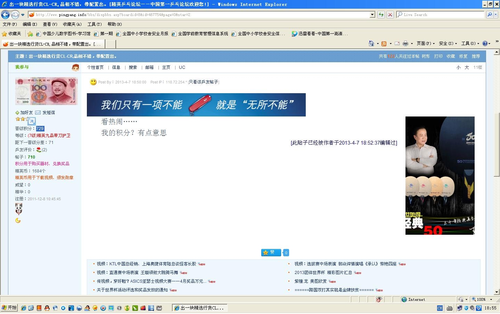The width and height of the screenshot is (500, 314).
Task: Click the blue Help question mark icon
Action: 485,43
